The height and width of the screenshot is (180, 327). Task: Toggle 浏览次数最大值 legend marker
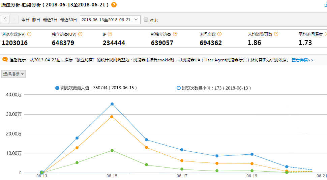[57, 88]
